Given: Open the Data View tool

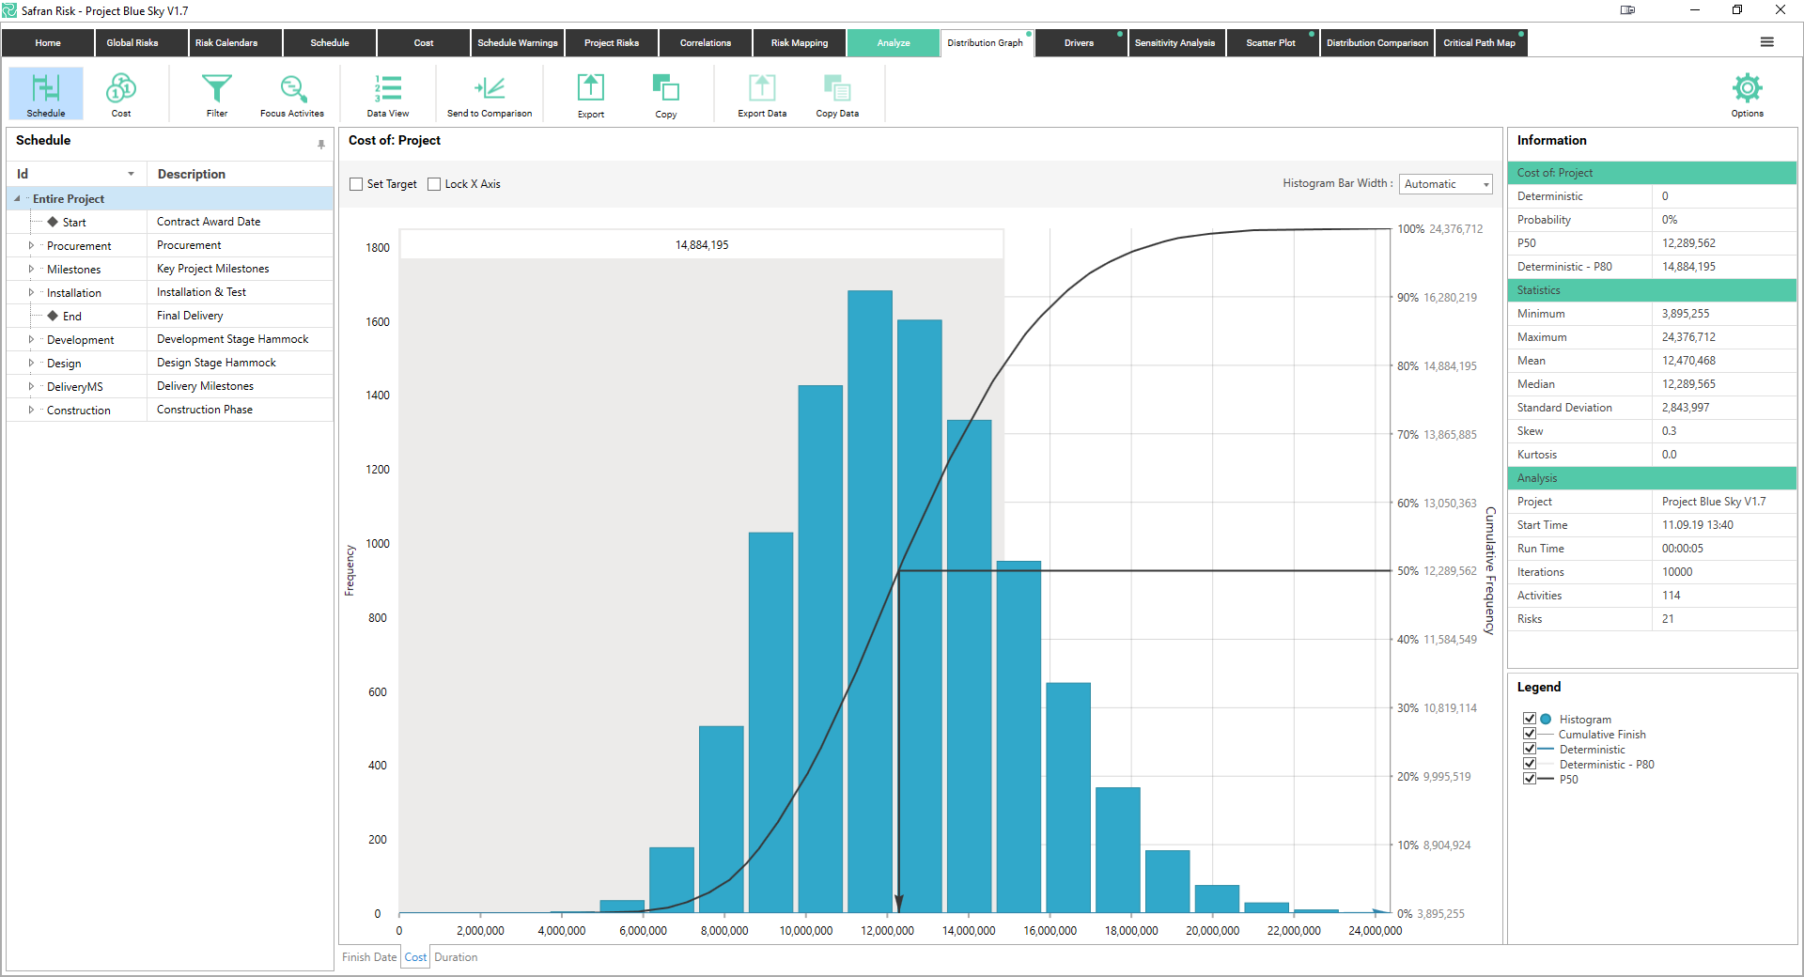Looking at the screenshot, I should pos(387,93).
